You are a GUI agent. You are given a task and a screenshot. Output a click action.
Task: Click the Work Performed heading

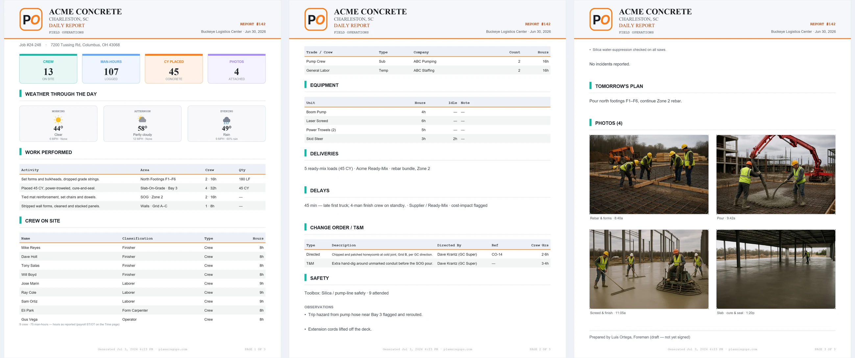[x=48, y=152]
